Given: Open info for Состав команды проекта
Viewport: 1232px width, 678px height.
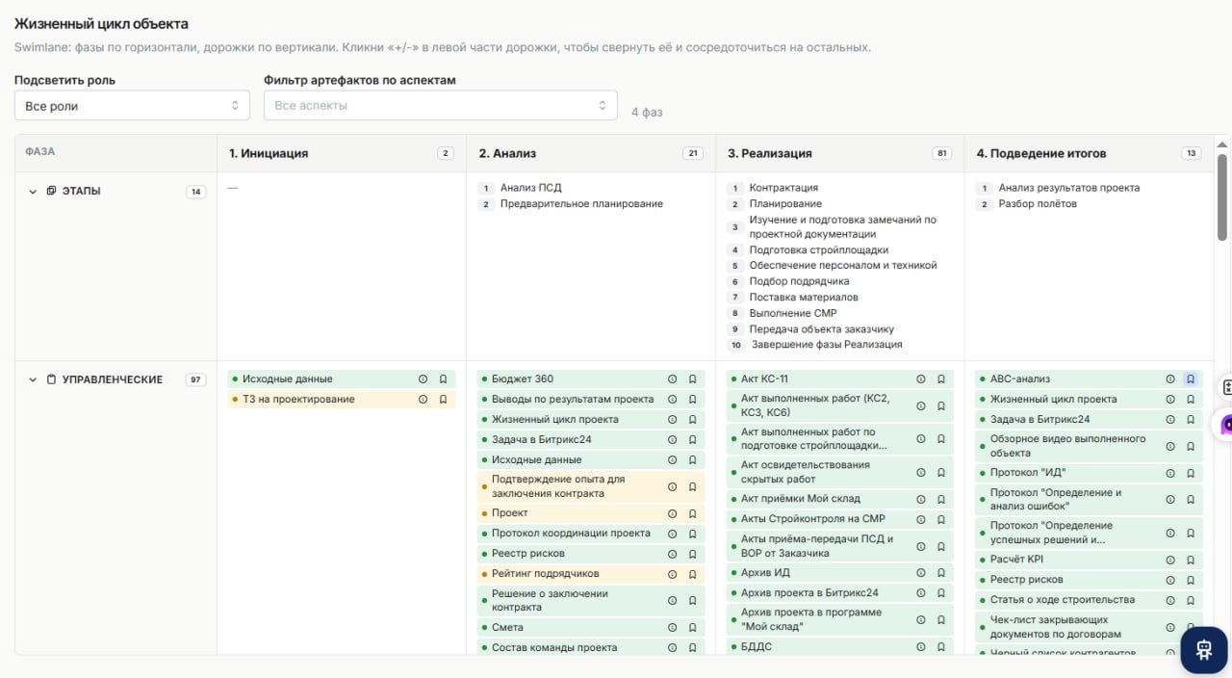Looking at the screenshot, I should coord(672,648).
